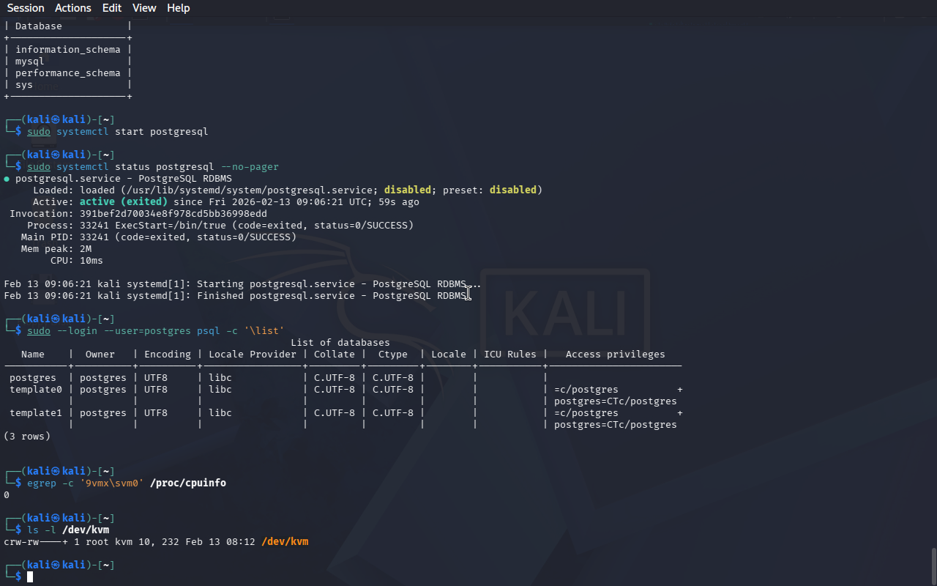Click the --no-pager flag in systemctl command
The height and width of the screenshot is (586, 937).
[250, 167]
